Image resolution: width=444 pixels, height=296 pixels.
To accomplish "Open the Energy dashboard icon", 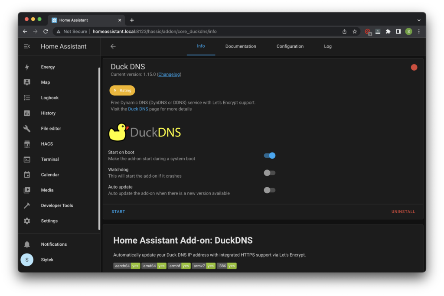I will coord(27,67).
